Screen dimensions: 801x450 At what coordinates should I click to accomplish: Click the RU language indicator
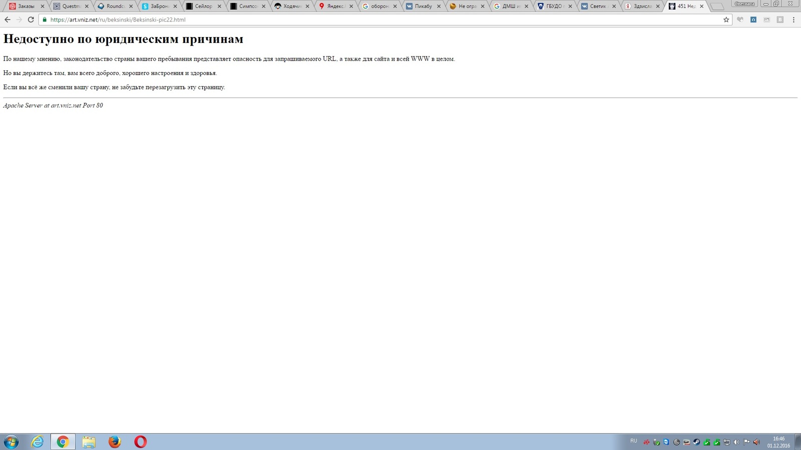pos(634,440)
